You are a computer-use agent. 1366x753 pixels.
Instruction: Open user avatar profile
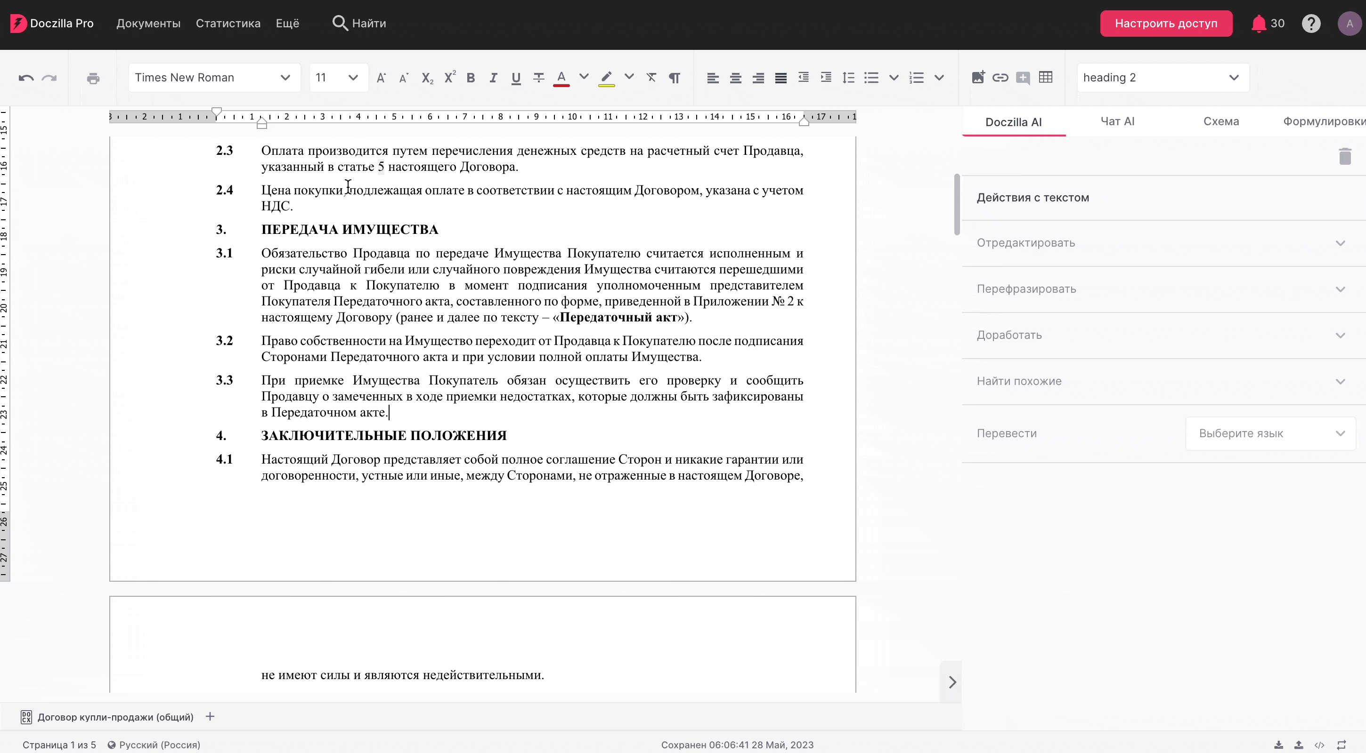[x=1350, y=24]
